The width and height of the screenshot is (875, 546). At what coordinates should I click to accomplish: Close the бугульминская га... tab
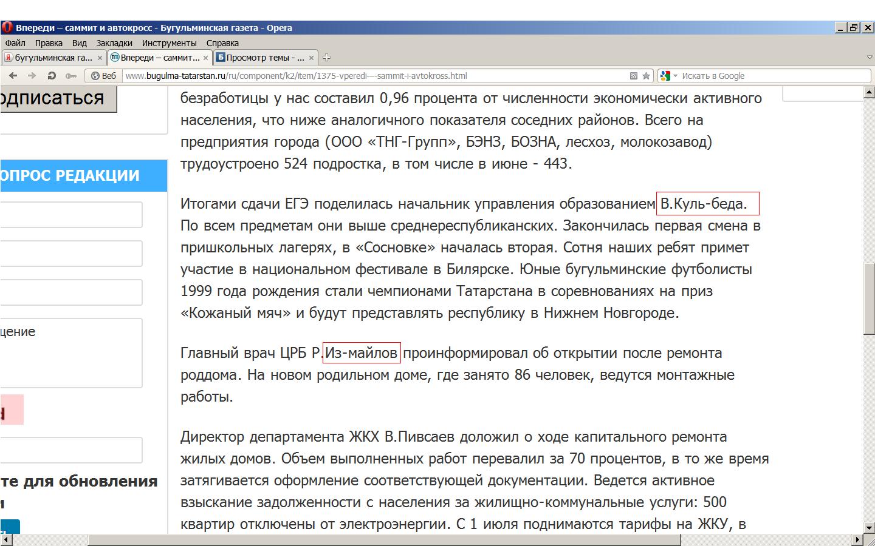[x=100, y=58]
